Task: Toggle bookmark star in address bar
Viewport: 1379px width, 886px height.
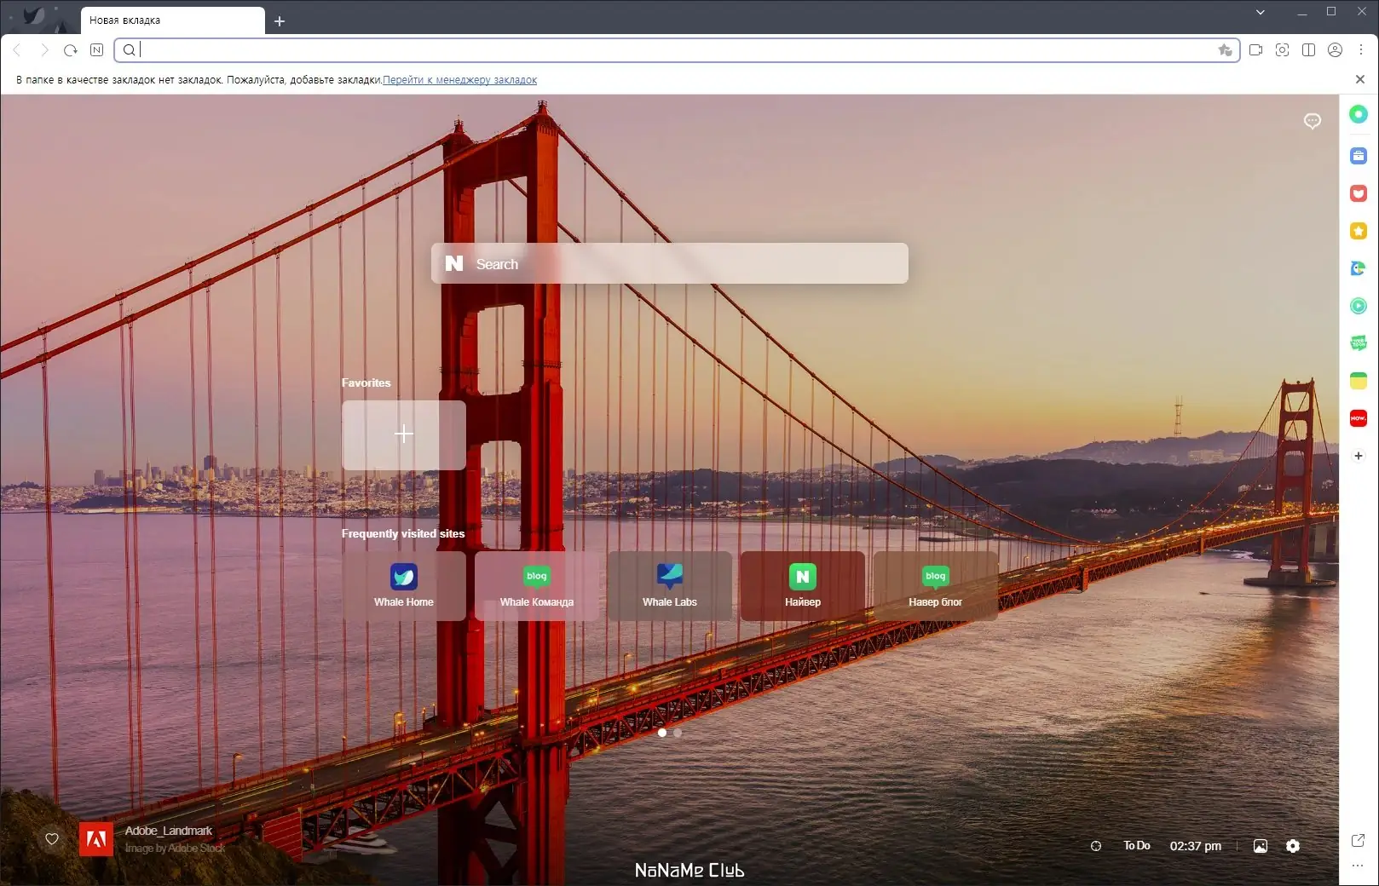Action: click(1226, 50)
